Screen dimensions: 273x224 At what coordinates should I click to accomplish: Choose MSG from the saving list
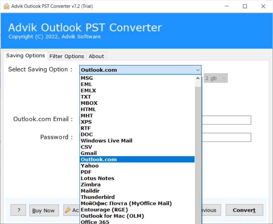click(x=137, y=78)
